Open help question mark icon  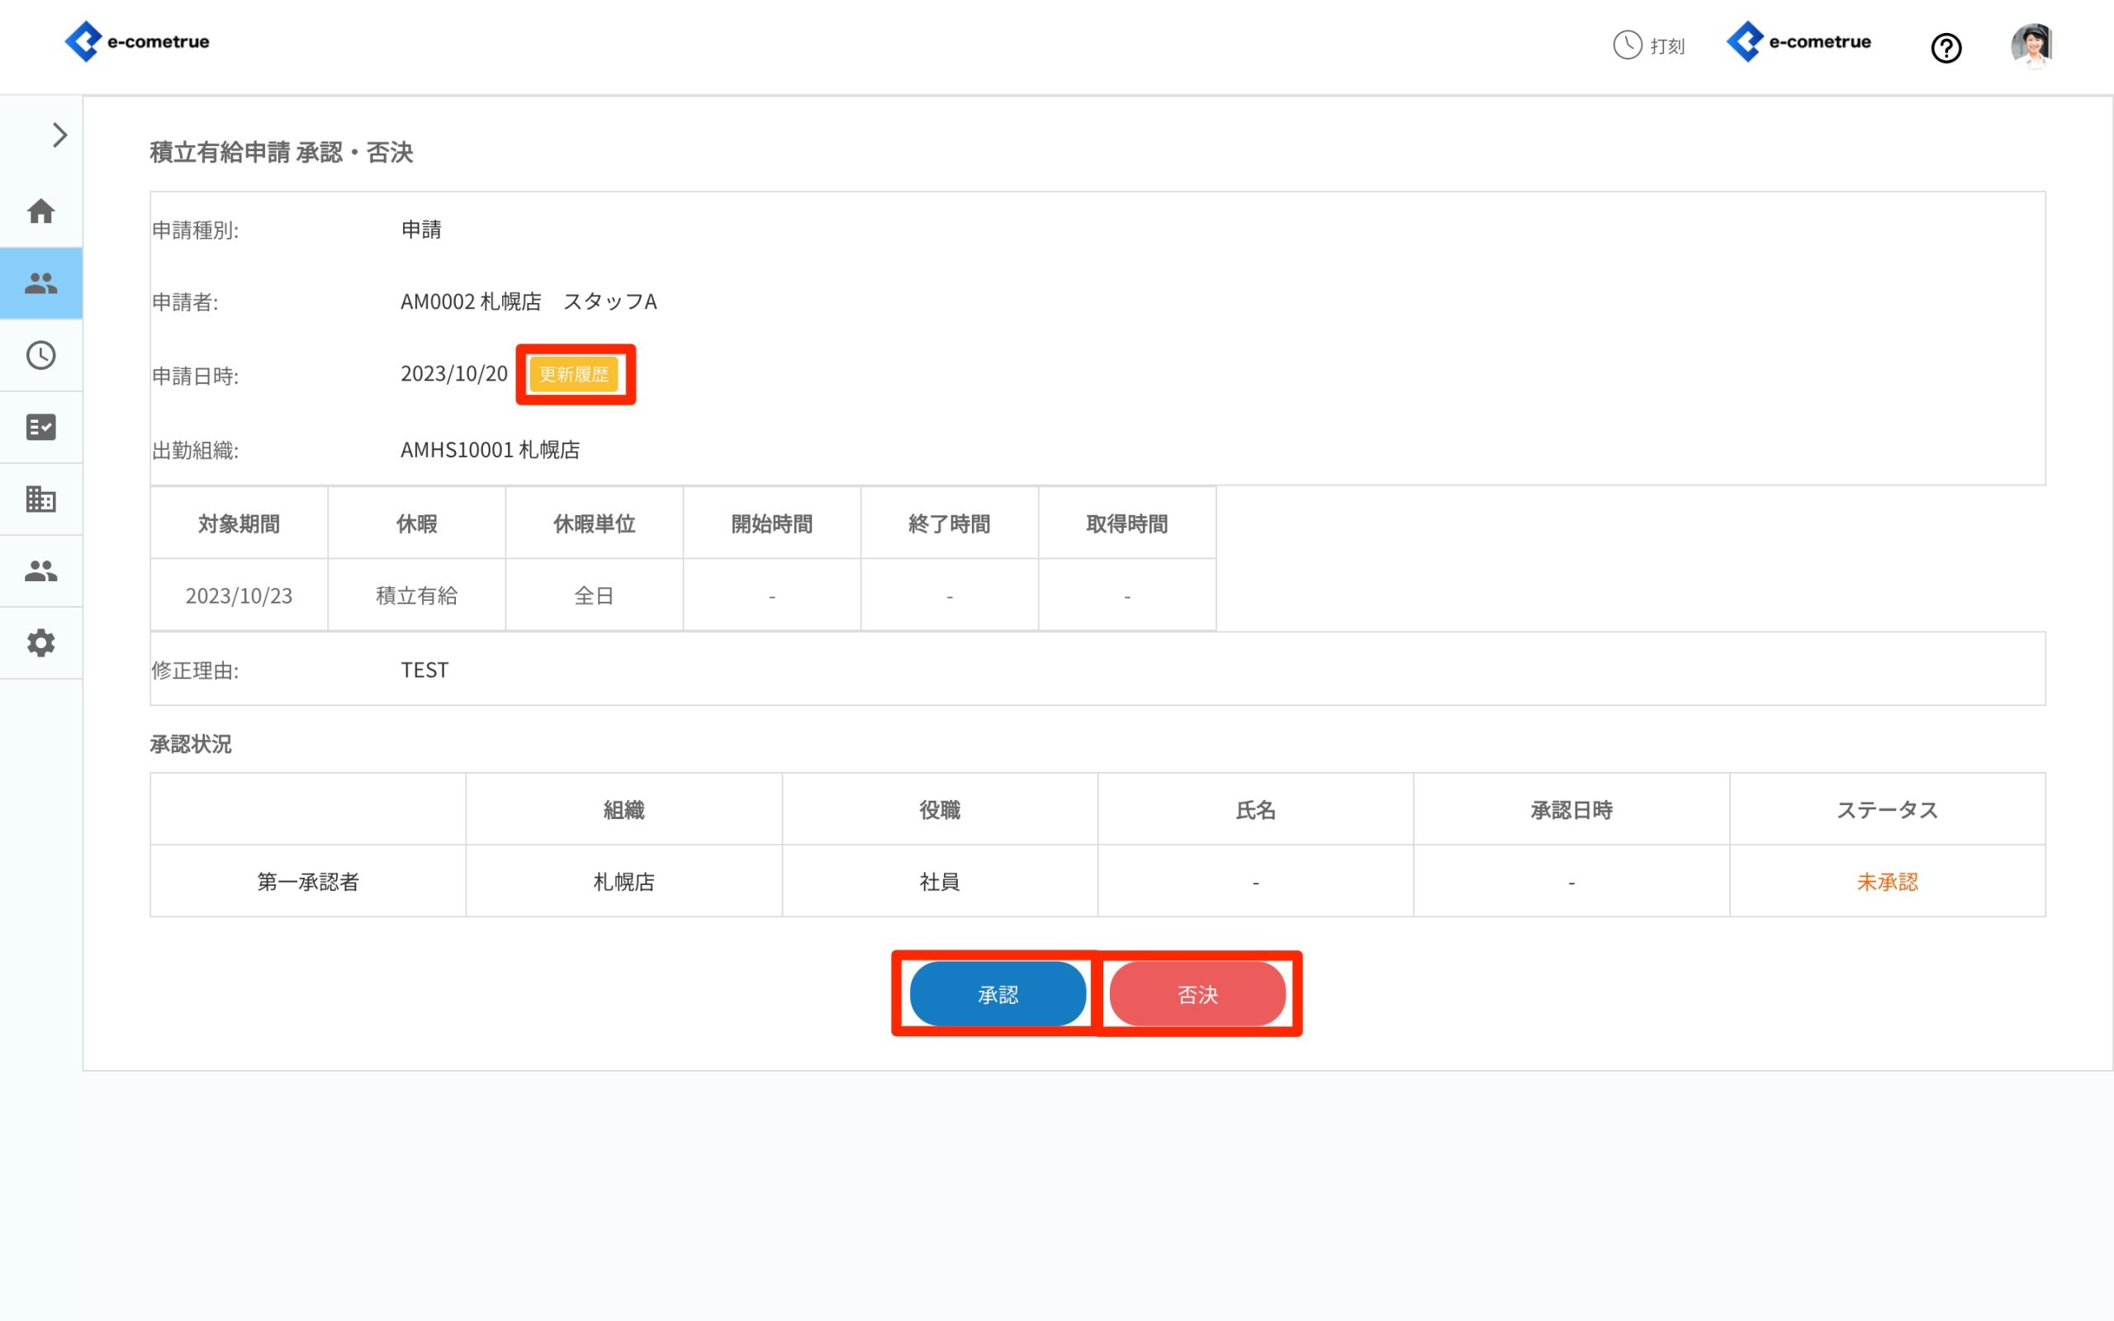(x=1946, y=48)
